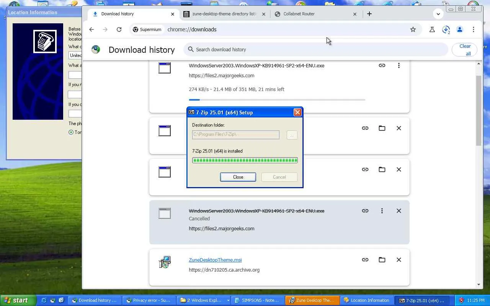The width and height of the screenshot is (490, 306).
Task: Copy download link of the Cancelled entry
Action: coord(365,211)
